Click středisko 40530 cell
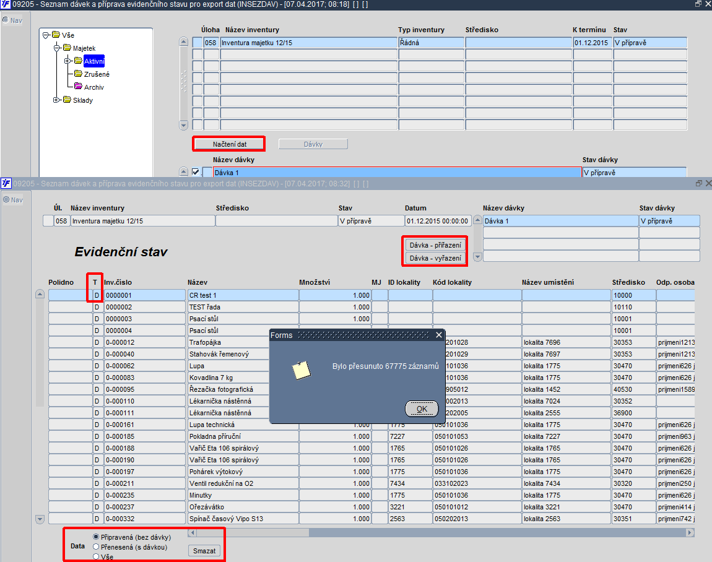This screenshot has height=562, width=712. coord(633,389)
